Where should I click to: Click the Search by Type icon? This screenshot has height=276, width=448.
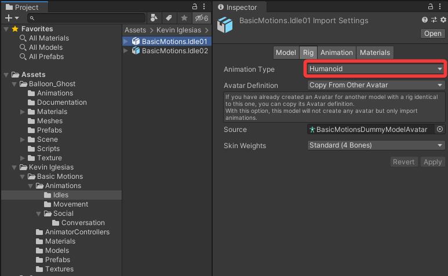tap(154, 19)
